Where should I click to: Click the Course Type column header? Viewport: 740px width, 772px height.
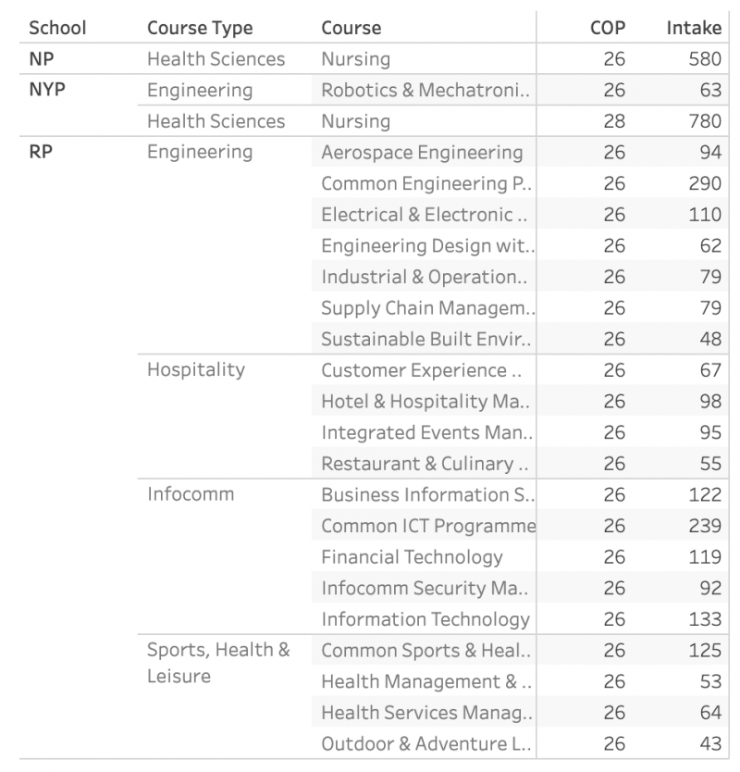(x=200, y=28)
